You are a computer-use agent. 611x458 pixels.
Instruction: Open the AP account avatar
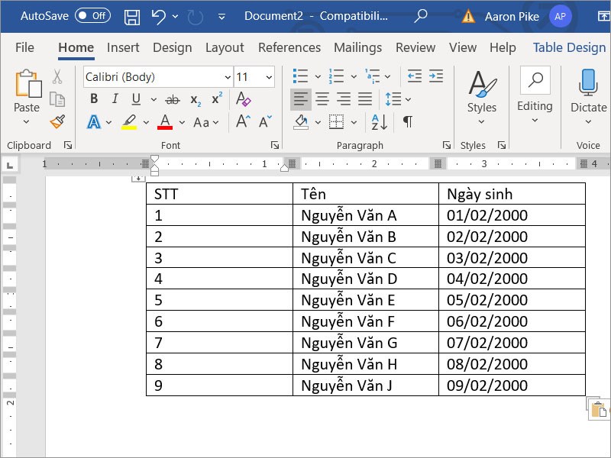coord(560,16)
